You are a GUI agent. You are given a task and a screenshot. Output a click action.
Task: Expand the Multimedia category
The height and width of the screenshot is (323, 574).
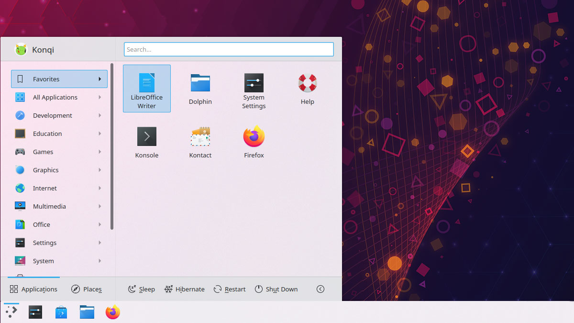tap(48, 206)
